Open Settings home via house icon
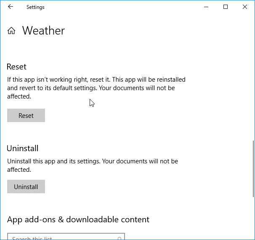The height and width of the screenshot is (240, 255). tap(11, 31)
